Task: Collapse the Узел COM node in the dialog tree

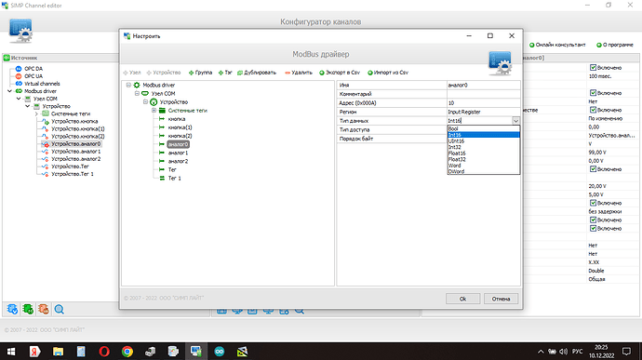Action: tap(137, 93)
